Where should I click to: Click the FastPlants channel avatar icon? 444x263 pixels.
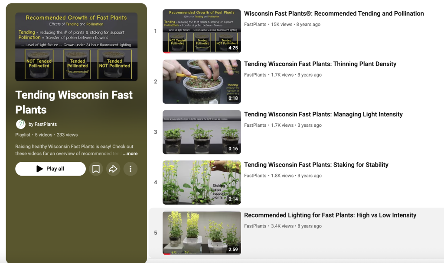point(21,124)
